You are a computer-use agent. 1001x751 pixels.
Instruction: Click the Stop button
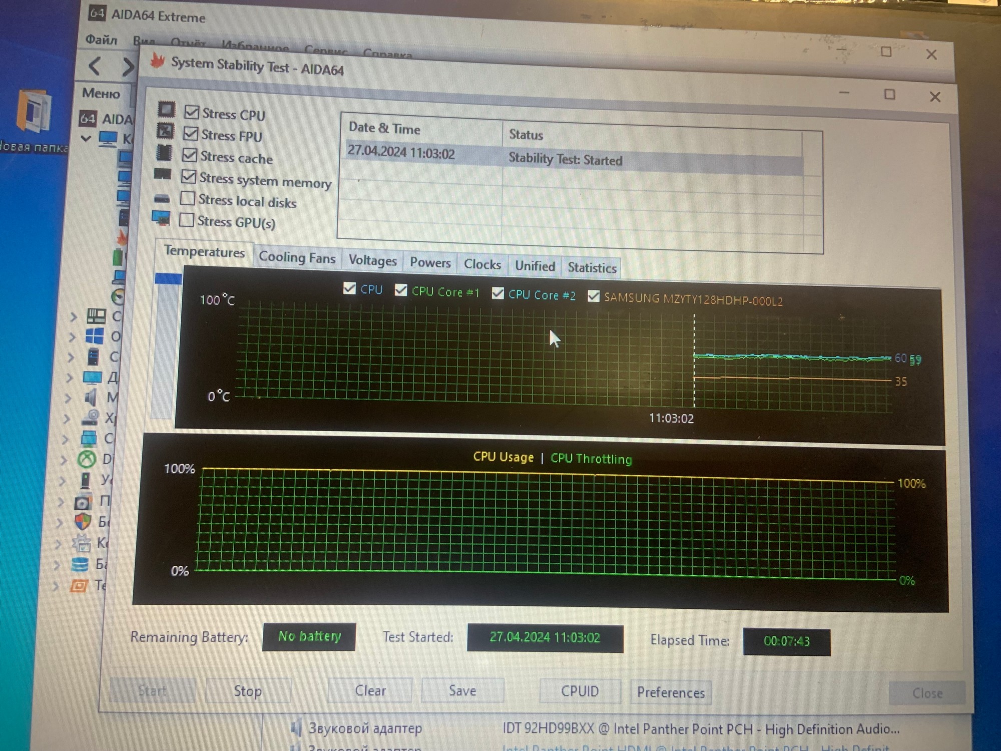(x=248, y=691)
